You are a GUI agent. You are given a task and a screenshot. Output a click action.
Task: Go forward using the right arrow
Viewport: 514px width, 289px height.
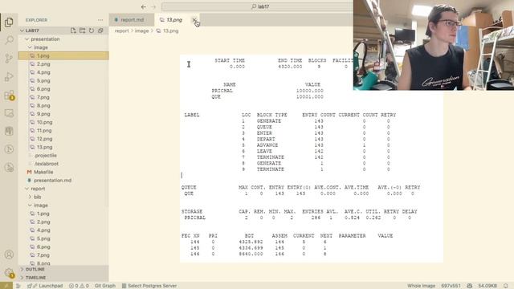coord(153,6)
